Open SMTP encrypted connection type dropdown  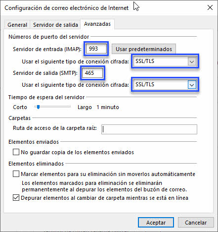coord(165,84)
